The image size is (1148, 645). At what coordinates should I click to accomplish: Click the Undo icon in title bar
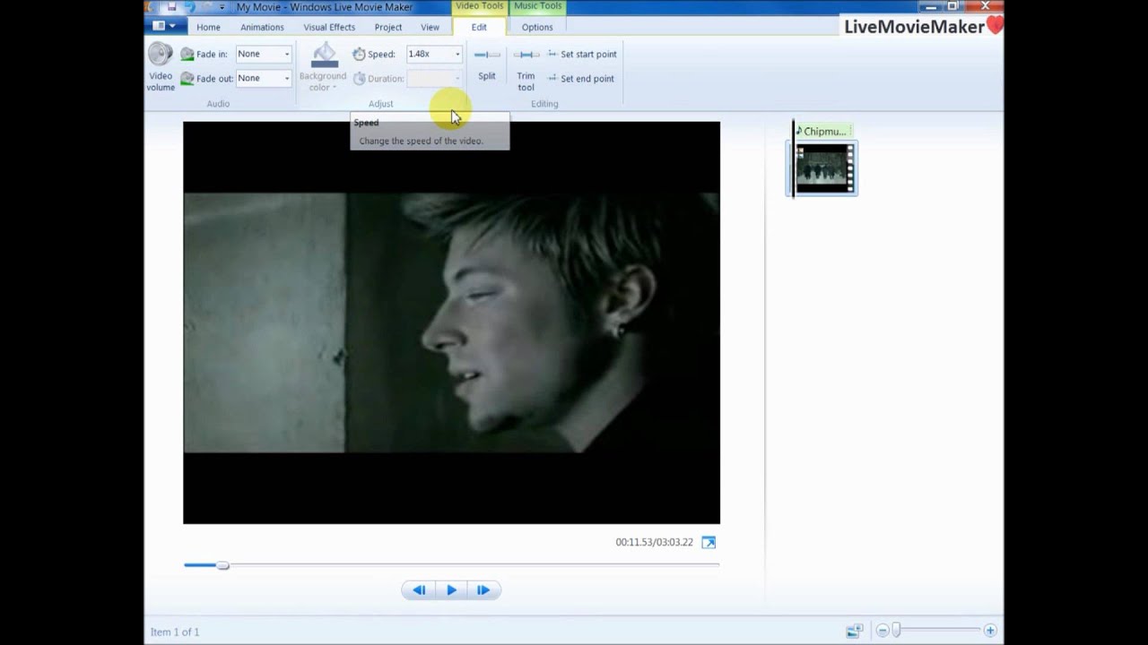tap(189, 7)
